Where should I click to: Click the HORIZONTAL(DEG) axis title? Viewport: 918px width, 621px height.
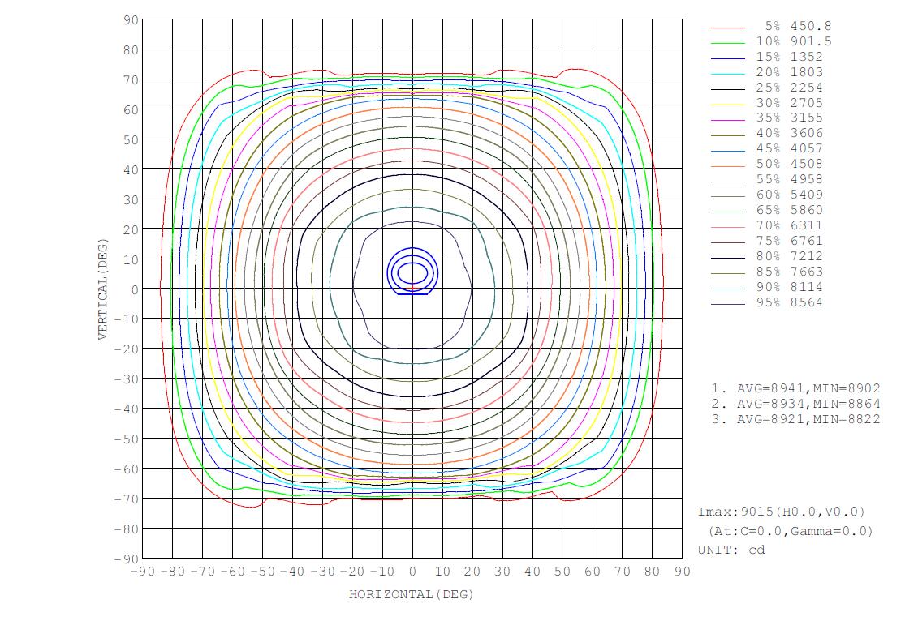tap(411, 595)
